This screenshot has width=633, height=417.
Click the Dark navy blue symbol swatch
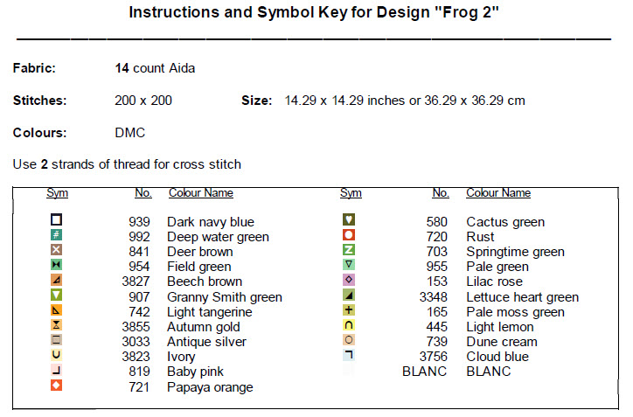[57, 220]
